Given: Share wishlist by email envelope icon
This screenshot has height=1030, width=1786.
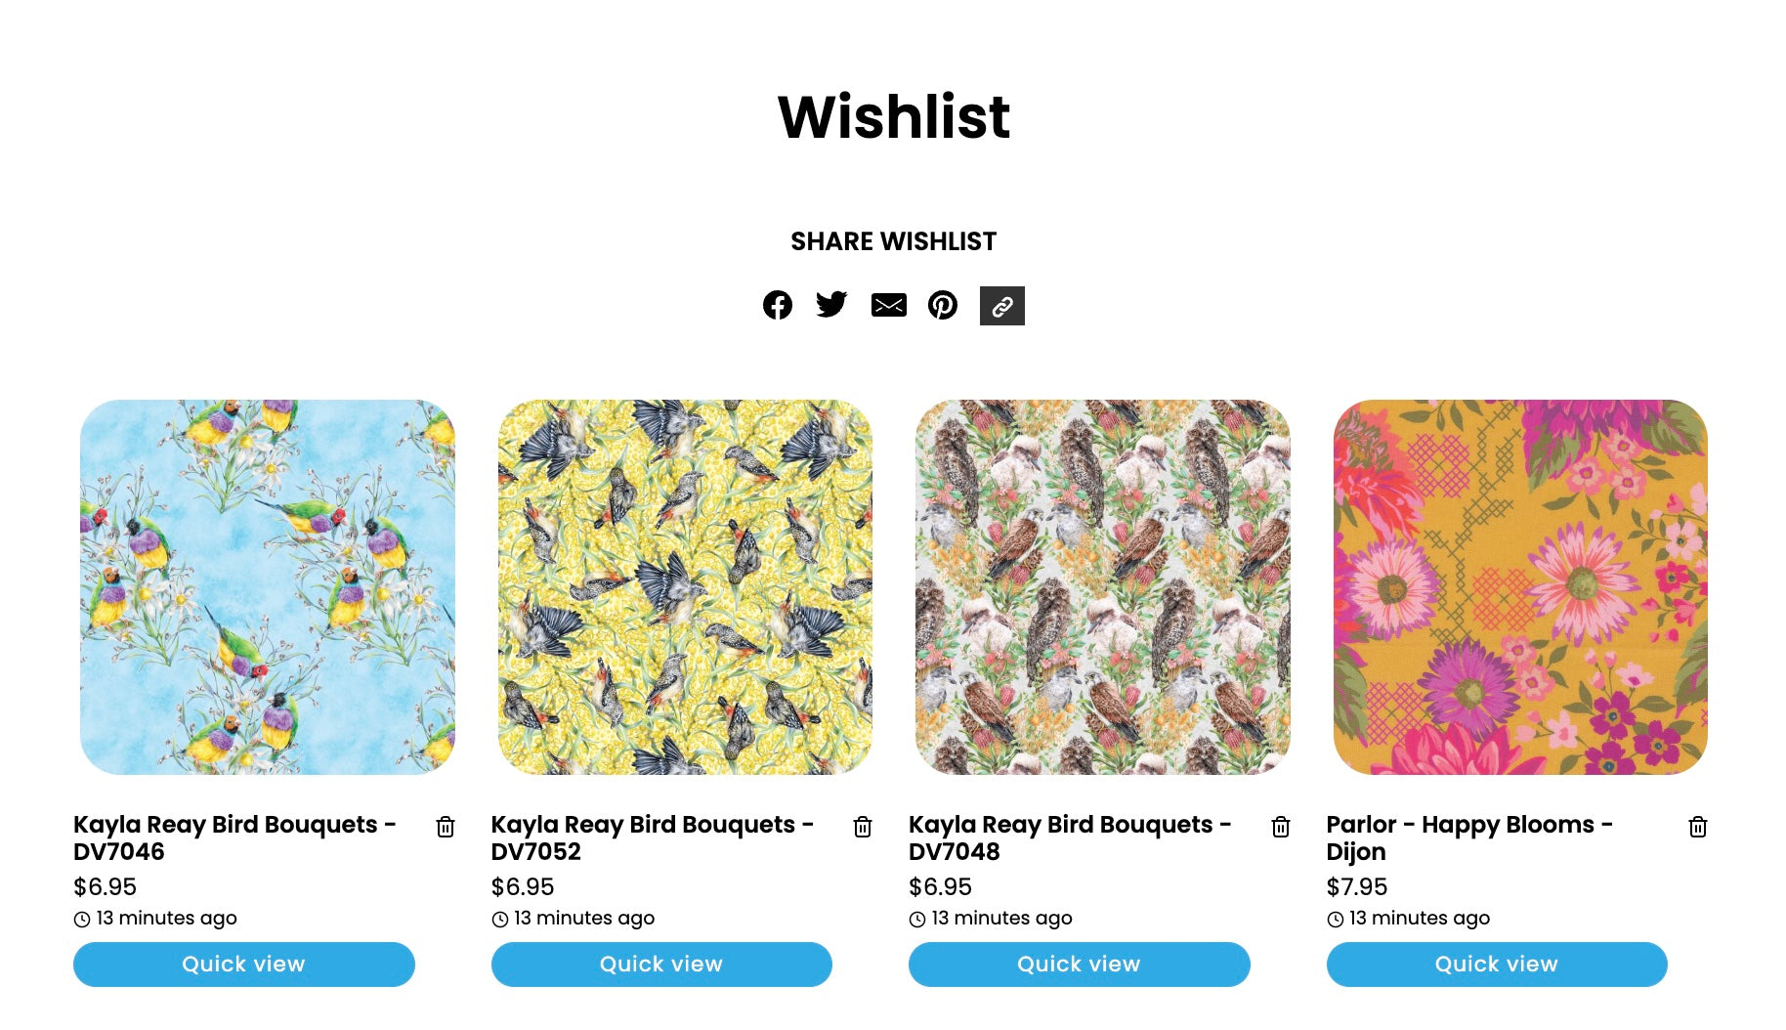Looking at the screenshot, I should 888,306.
